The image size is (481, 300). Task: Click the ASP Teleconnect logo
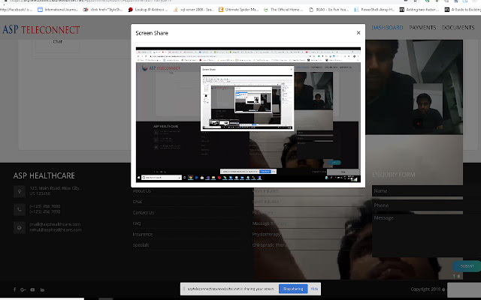(41, 30)
